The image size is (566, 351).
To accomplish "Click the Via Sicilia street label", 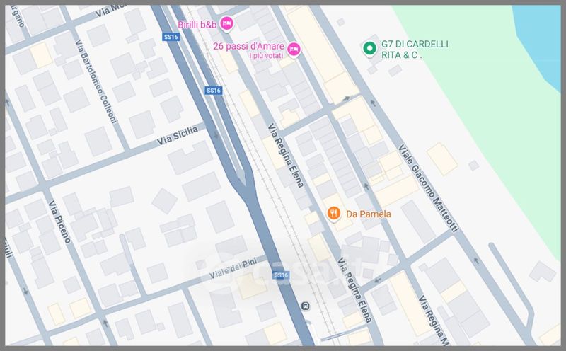I will (178, 135).
